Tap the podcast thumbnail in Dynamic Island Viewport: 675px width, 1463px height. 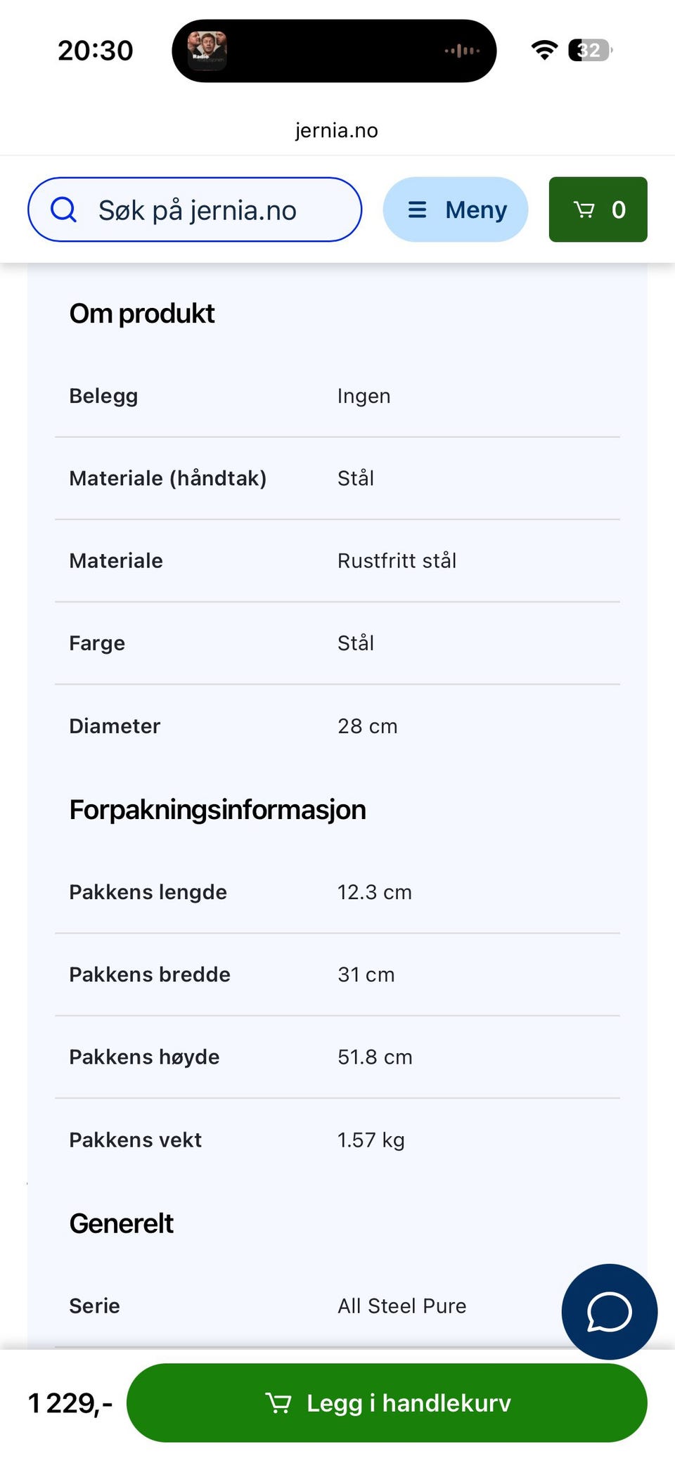207,51
